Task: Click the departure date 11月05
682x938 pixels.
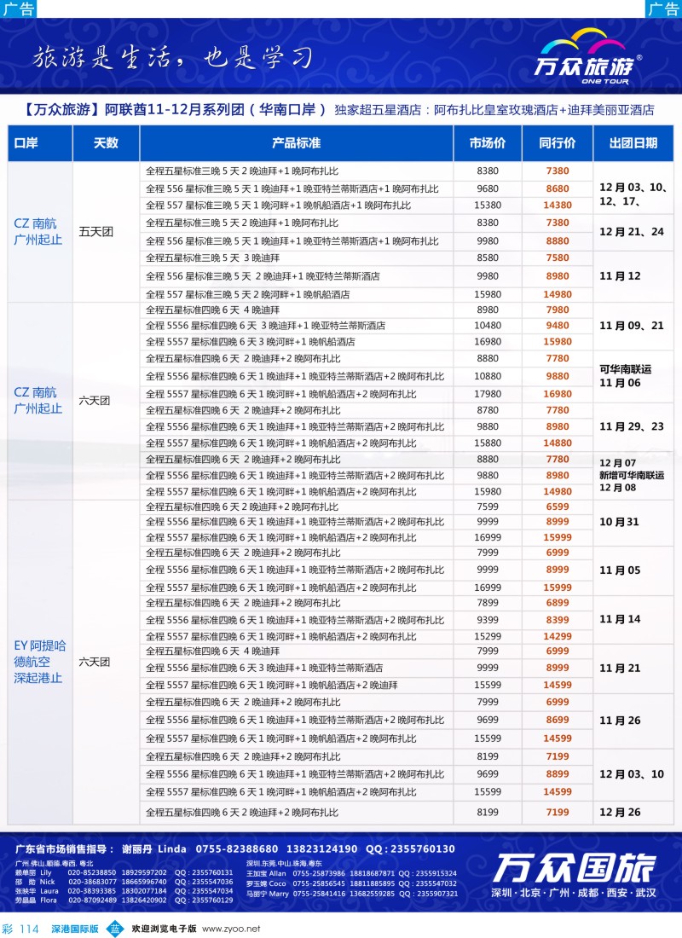Action: pos(620,570)
